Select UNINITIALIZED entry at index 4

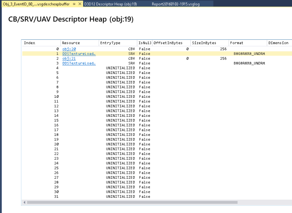click(x=120, y=68)
